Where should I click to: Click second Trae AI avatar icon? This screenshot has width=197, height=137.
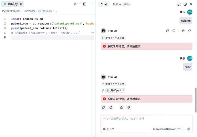[103, 77]
